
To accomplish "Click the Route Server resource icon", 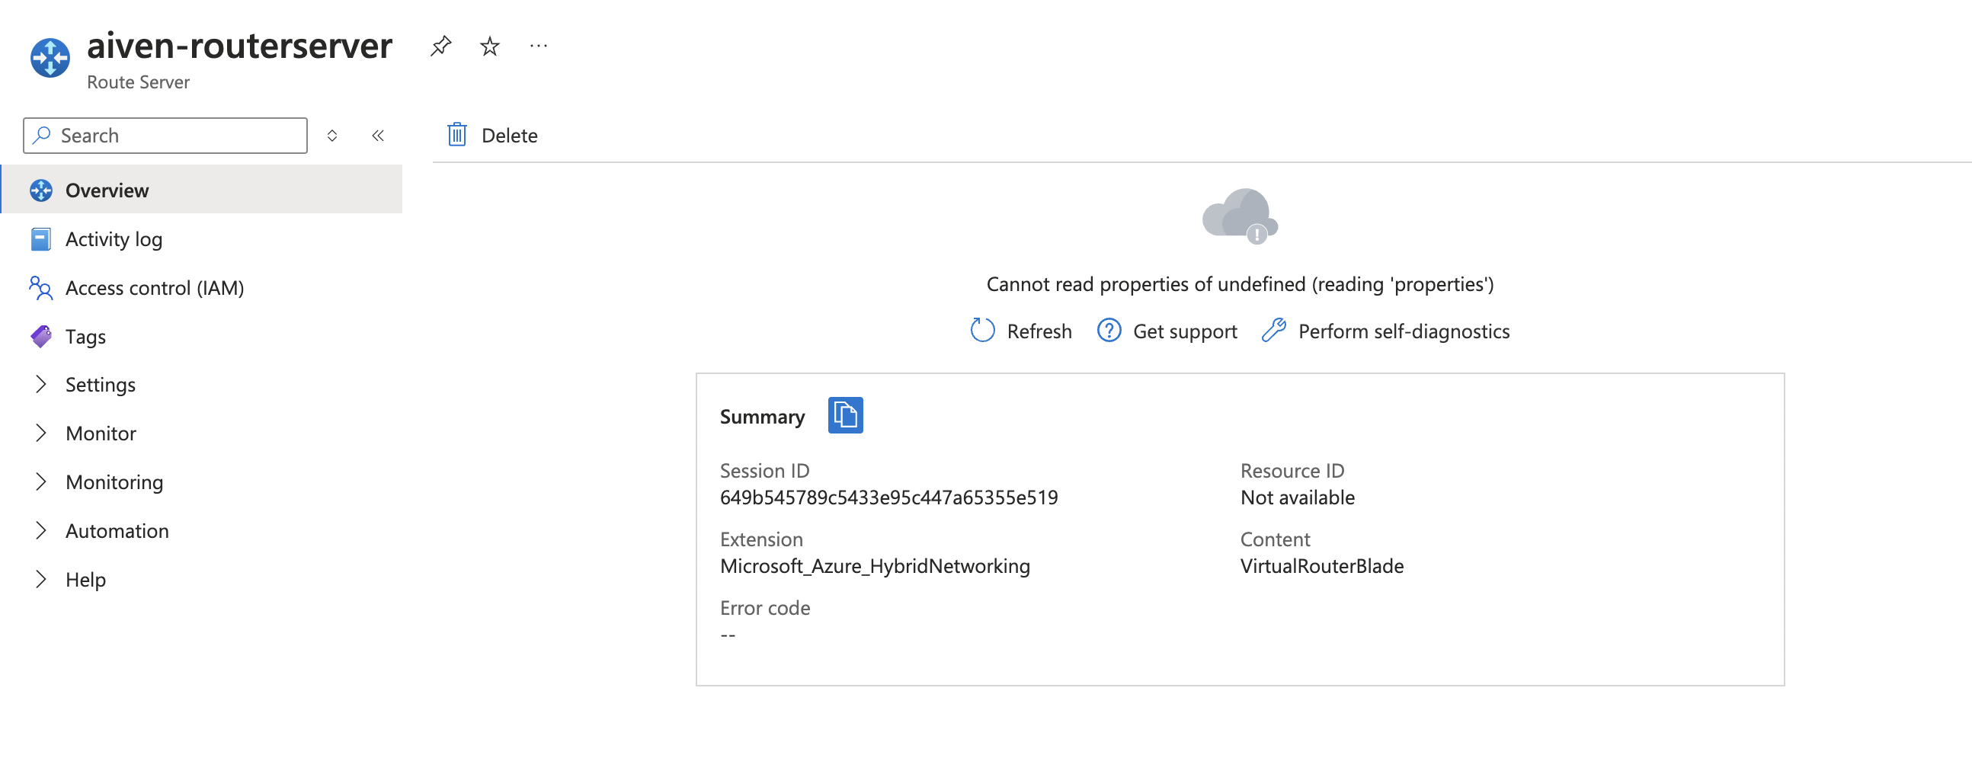I will [x=50, y=57].
